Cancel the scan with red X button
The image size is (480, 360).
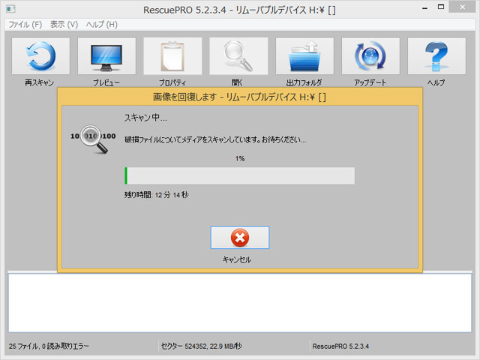click(x=240, y=238)
